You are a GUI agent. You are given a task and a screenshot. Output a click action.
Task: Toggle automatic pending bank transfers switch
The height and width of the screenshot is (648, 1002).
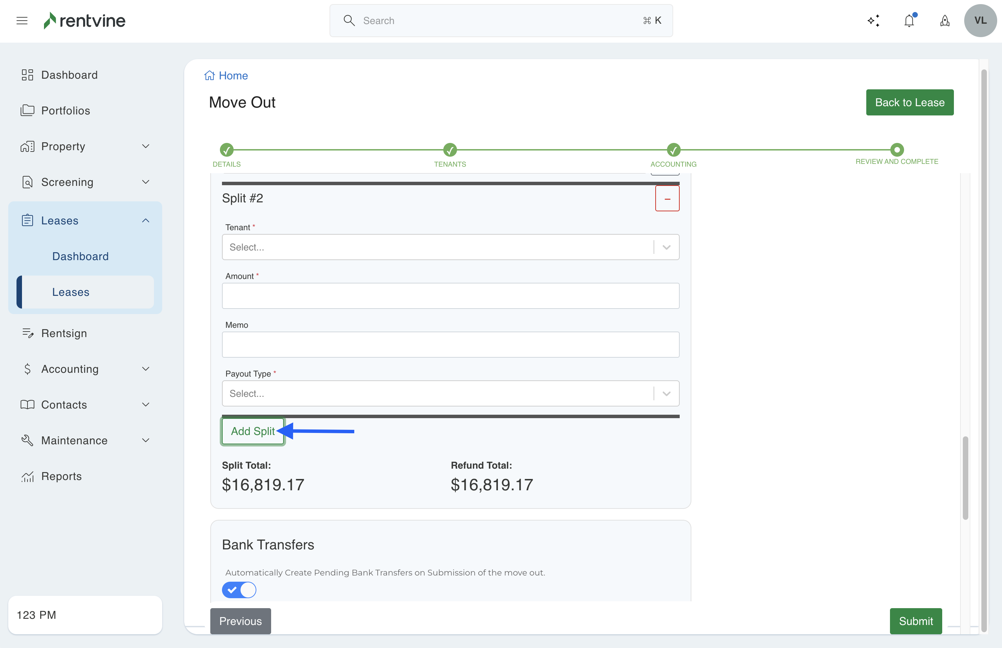coord(239,590)
